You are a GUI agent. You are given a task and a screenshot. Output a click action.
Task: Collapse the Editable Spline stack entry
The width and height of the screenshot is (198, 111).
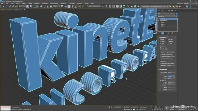tap(159, 21)
